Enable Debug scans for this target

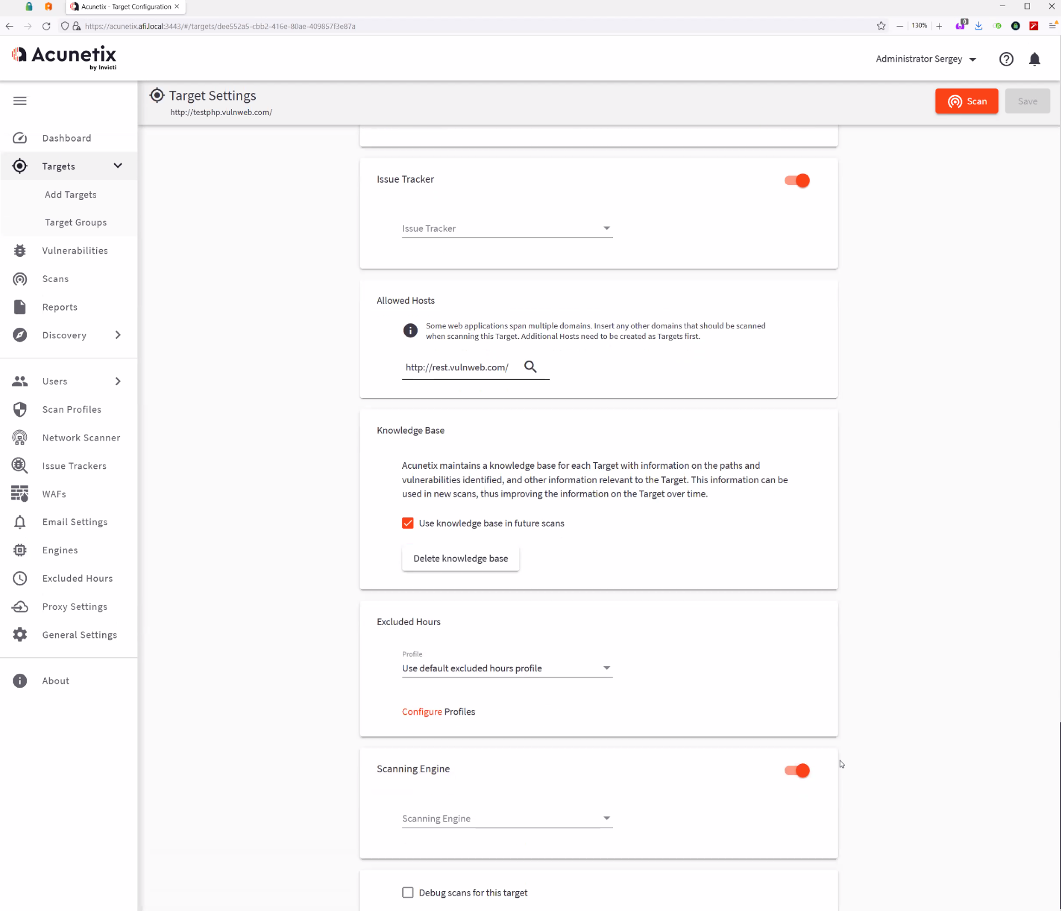408,892
